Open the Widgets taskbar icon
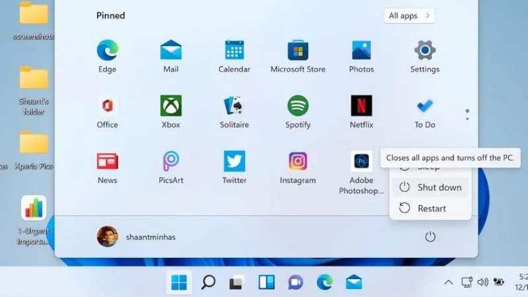The height and width of the screenshot is (297, 528). [267, 282]
